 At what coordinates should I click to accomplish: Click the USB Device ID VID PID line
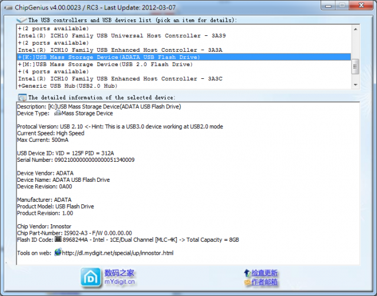pyautogui.click(x=65, y=153)
